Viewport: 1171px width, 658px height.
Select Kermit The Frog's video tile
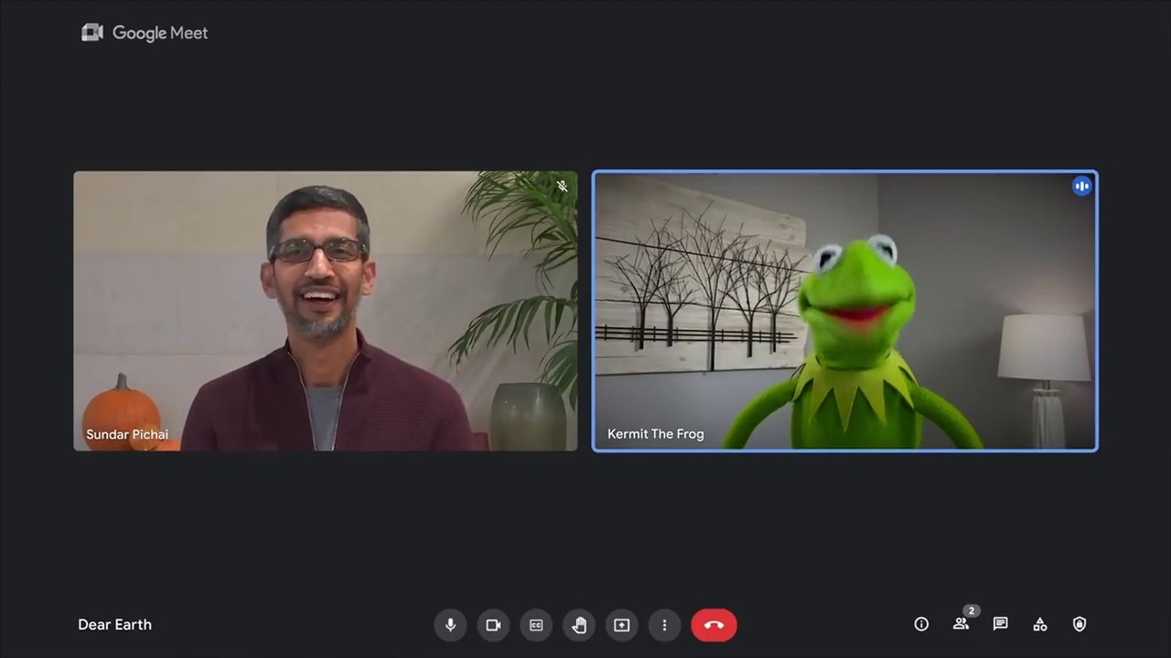coord(845,311)
